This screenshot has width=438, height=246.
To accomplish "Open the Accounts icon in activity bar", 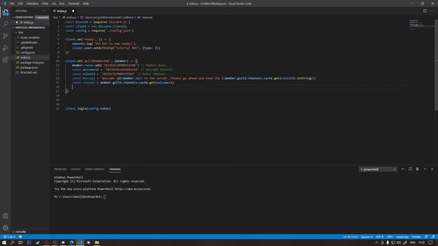I will 5,216.
